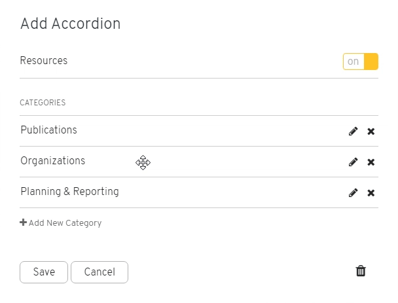The width and height of the screenshot is (398, 303).
Task: Click the plus icon beside Add New Category
Action: pyautogui.click(x=23, y=223)
